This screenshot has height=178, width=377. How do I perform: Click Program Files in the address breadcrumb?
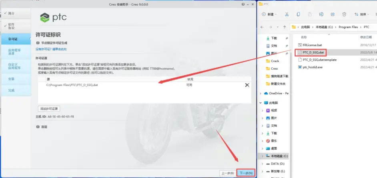348,27
